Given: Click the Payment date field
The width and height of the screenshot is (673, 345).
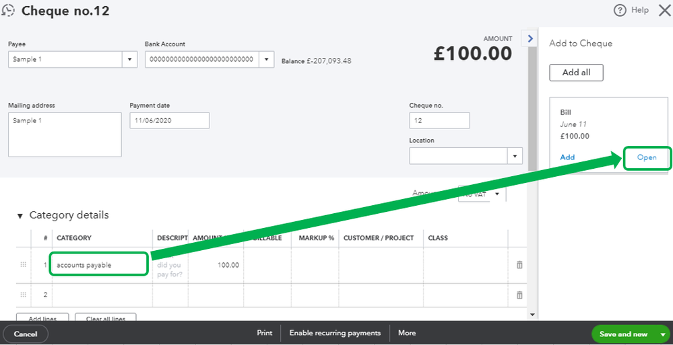Looking at the screenshot, I should point(170,121).
